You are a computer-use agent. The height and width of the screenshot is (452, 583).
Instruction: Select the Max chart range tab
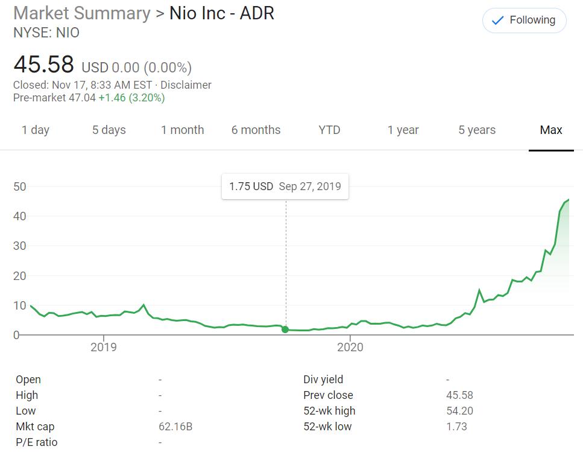tap(550, 130)
